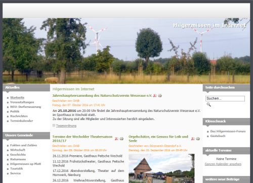The height and width of the screenshot is (183, 253).
Task: Select Hilgermissen op Platt menu entry
Action: pos(26,164)
